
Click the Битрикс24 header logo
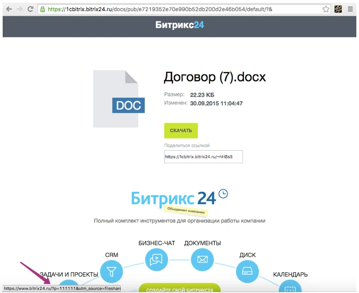click(180, 25)
